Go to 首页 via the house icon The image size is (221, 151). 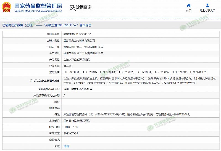coord(189,6)
